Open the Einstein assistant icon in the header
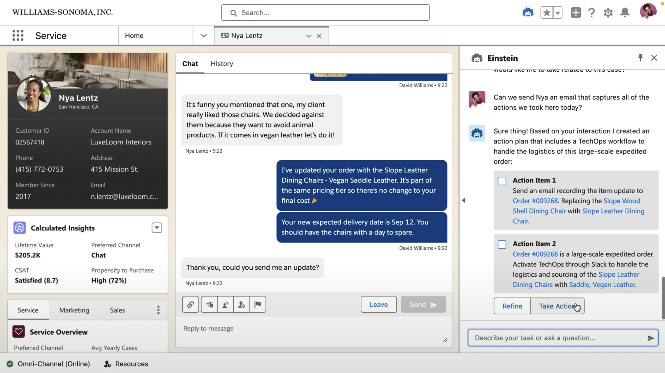 528,12
